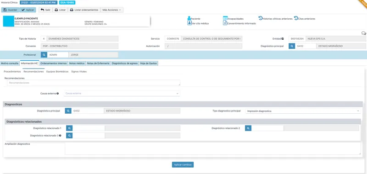Expand the Más Acciones dropdown
The height and width of the screenshot is (174, 367).
pos(111,10)
